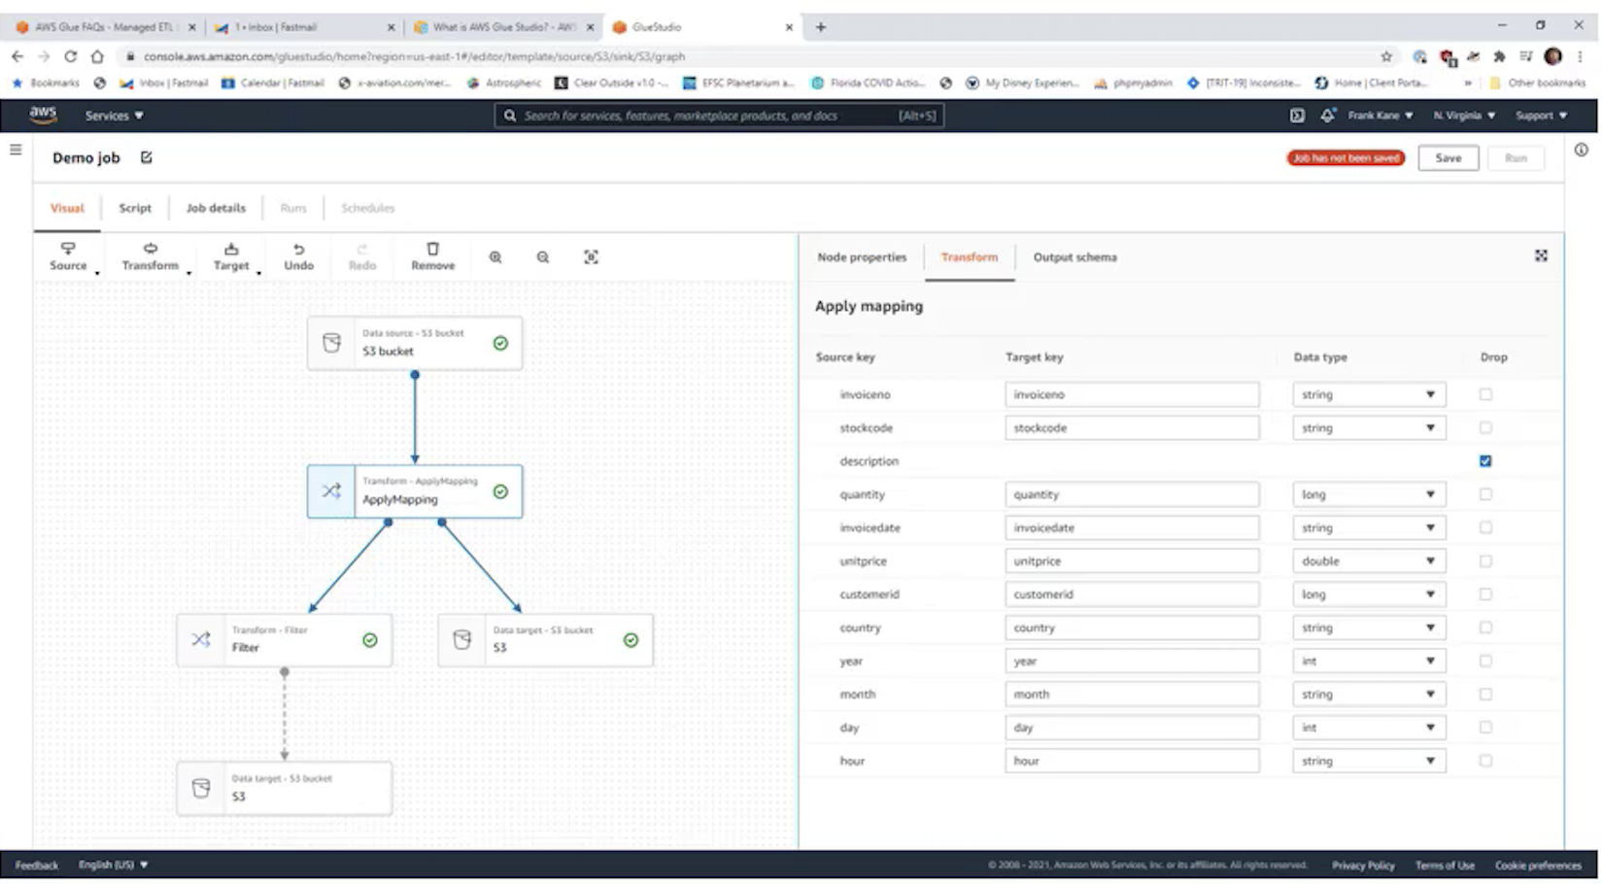Viewport: 1603px width, 884px height.
Task: Bookmark this page with the star
Action: pyautogui.click(x=1386, y=56)
